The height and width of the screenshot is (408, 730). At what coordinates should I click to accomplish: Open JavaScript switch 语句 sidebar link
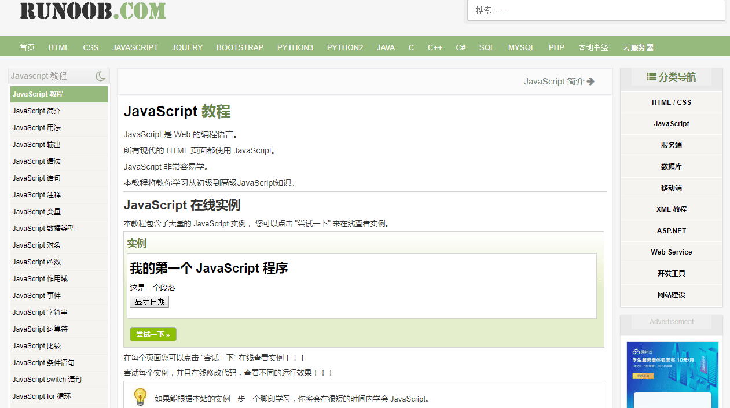(x=47, y=380)
